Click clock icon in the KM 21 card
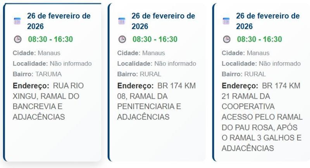This screenshot has width=310, height=168. (x=227, y=39)
